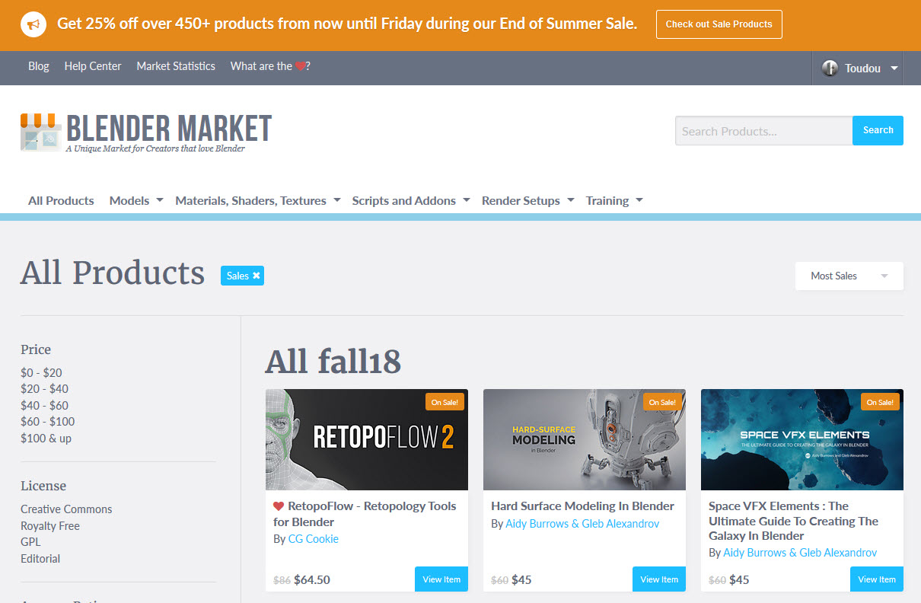Filter by price $100 & up
Image resolution: width=921 pixels, height=603 pixels.
point(46,439)
